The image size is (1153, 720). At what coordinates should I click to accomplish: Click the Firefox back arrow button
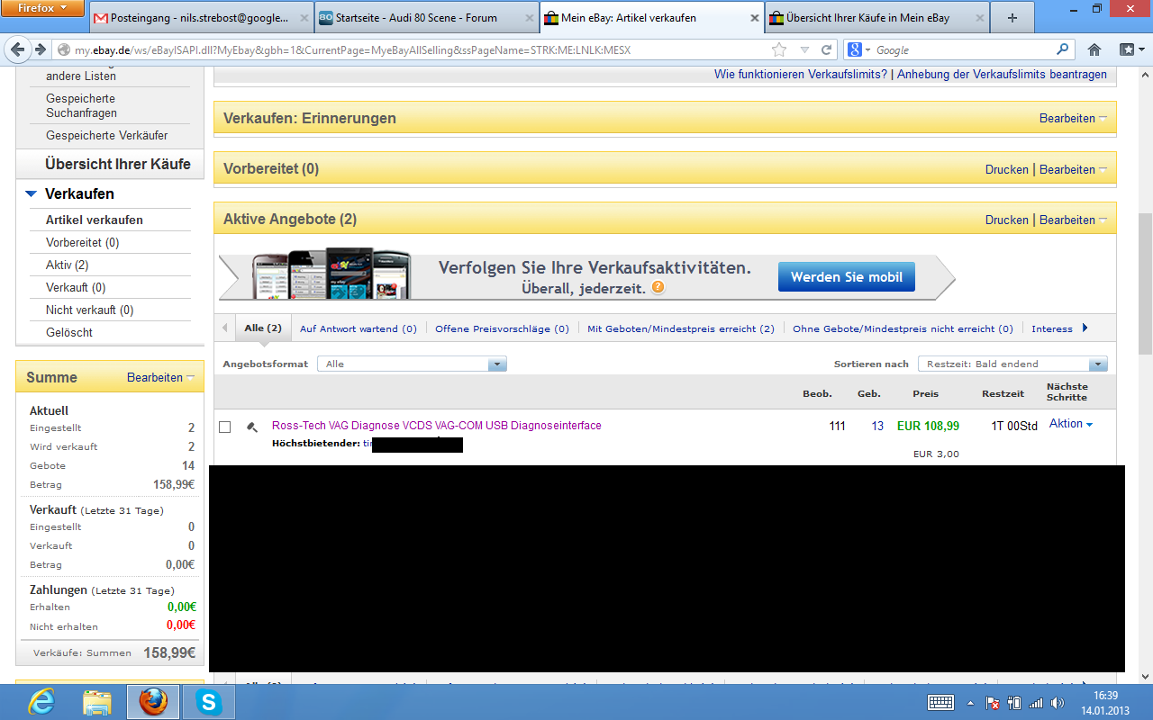[x=16, y=49]
